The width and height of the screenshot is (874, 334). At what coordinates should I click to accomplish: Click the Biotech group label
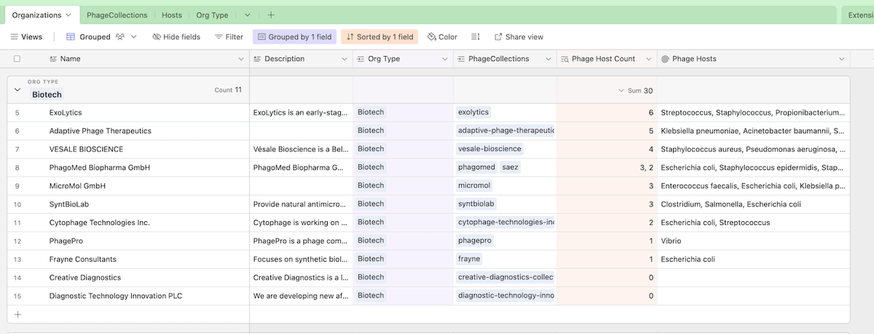(x=47, y=95)
